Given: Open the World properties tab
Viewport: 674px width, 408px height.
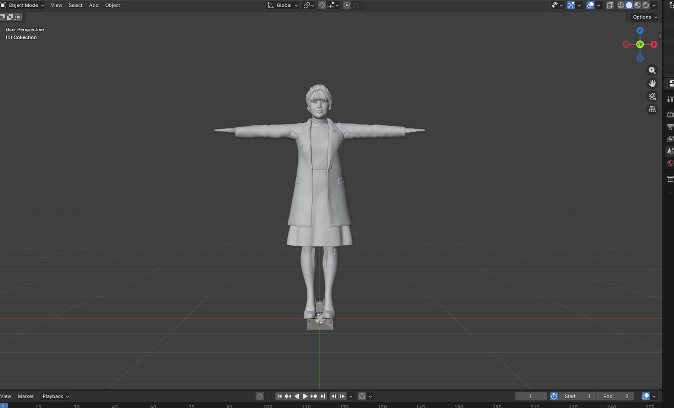Looking at the screenshot, I should point(670,163).
